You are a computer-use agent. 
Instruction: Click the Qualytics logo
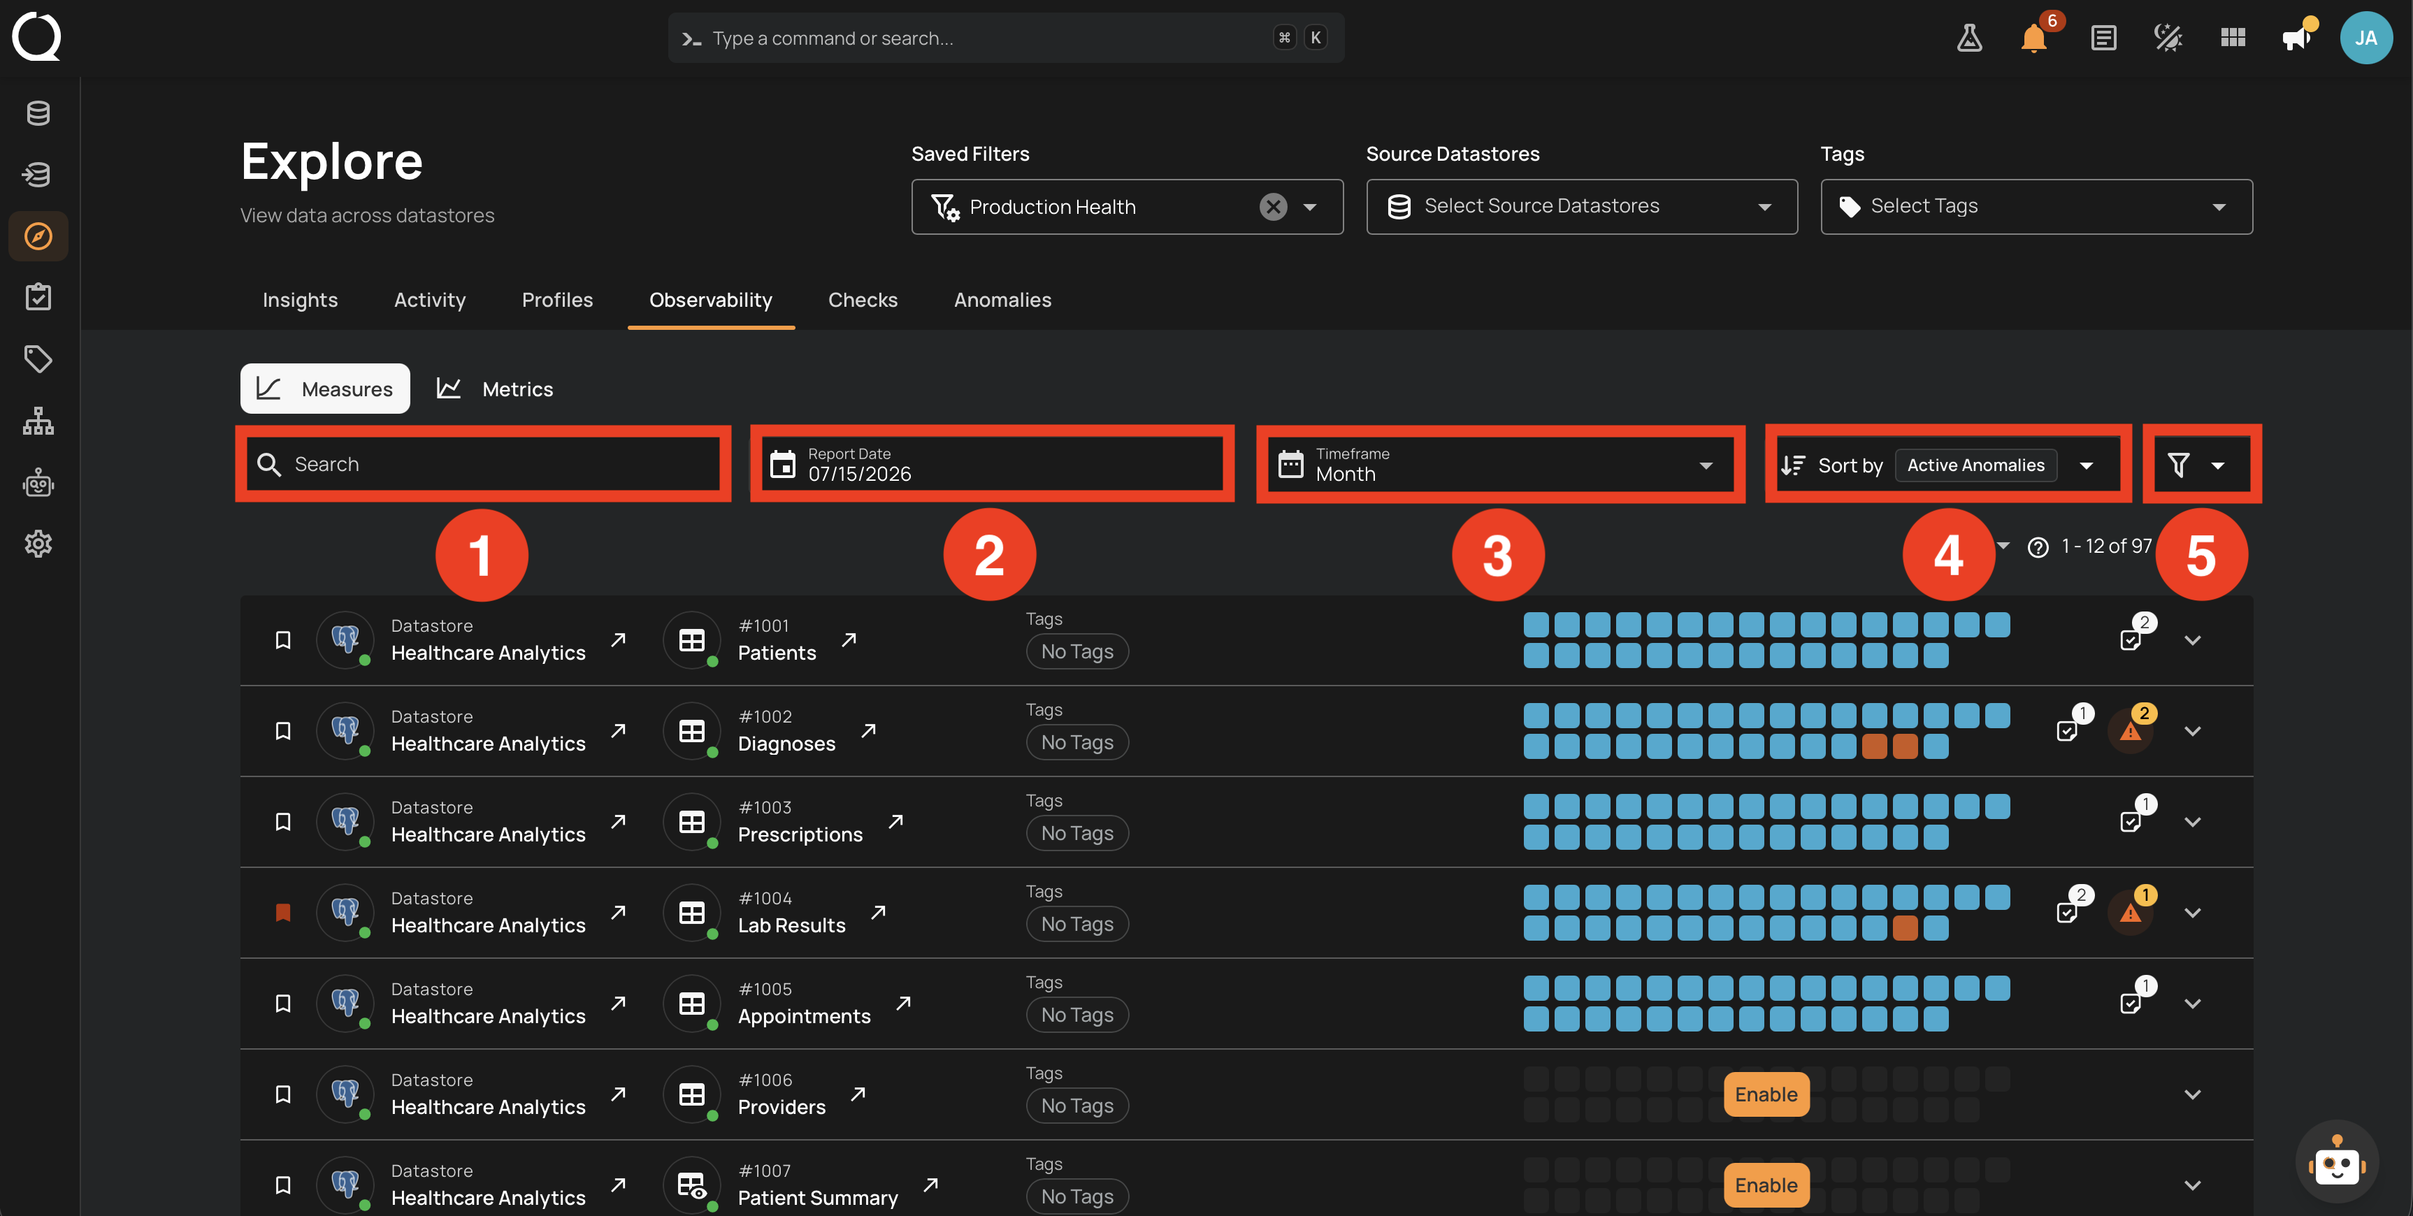36,36
